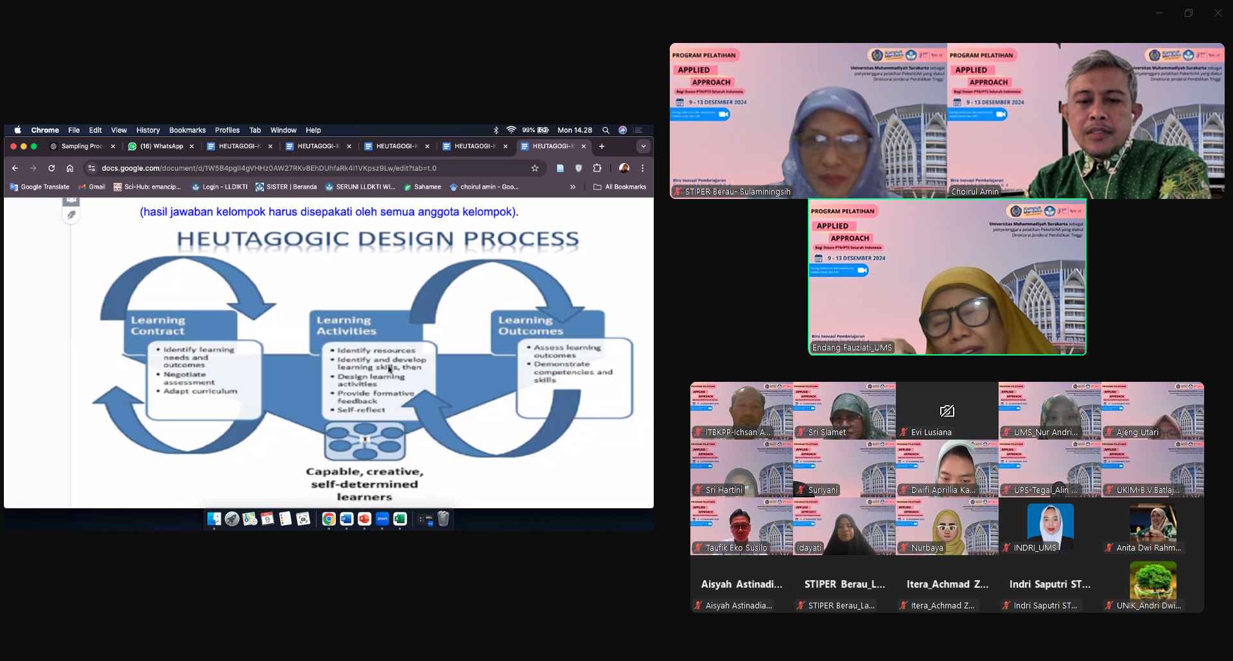Click the Chrome reload page icon
This screenshot has height=661, width=1233.
click(x=51, y=168)
